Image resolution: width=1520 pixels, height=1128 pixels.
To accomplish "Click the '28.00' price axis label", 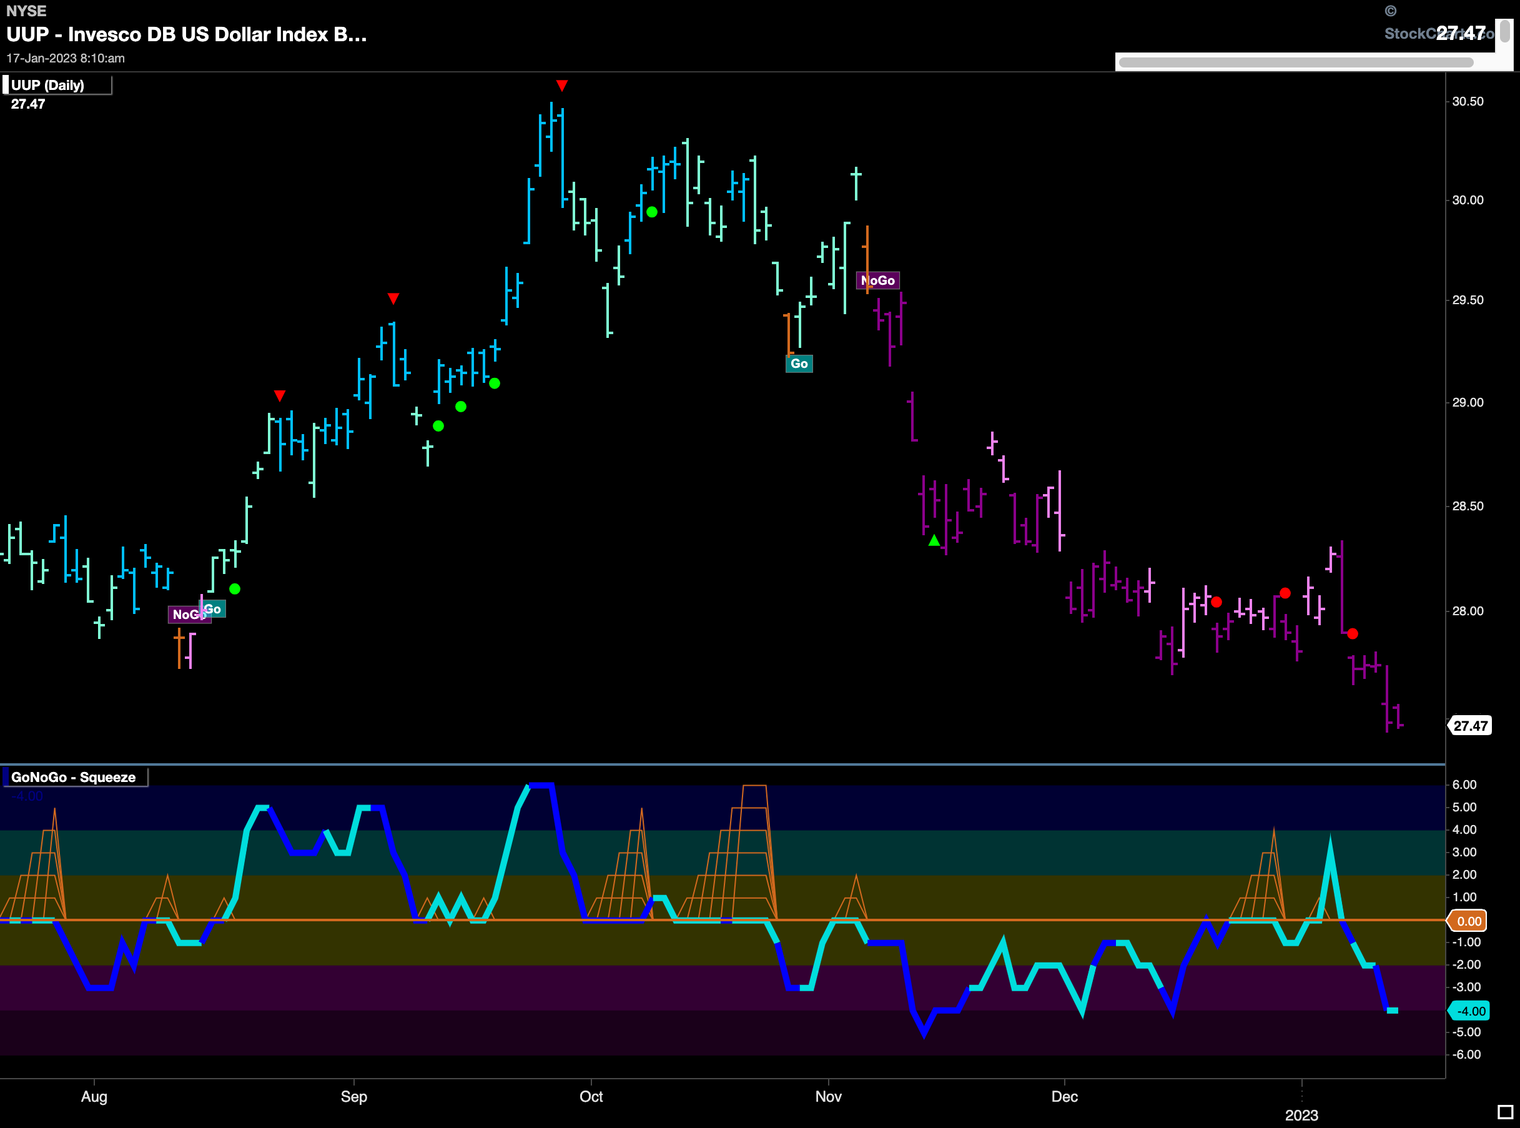I will [1468, 610].
